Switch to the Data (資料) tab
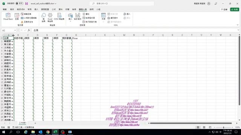The width and height of the screenshot is (241, 135). (x=60, y=9)
